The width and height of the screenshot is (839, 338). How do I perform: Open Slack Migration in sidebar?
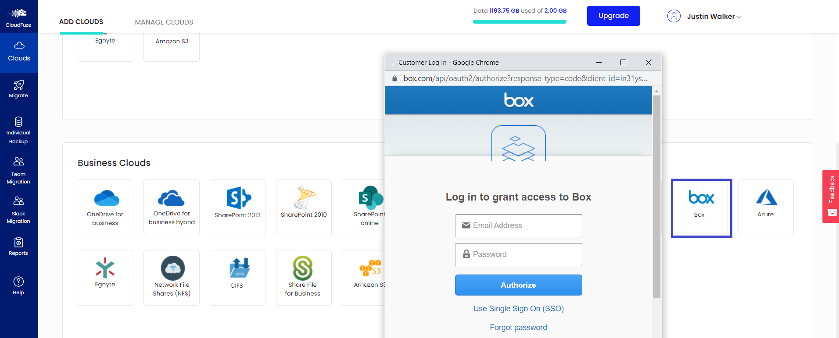pyautogui.click(x=18, y=210)
